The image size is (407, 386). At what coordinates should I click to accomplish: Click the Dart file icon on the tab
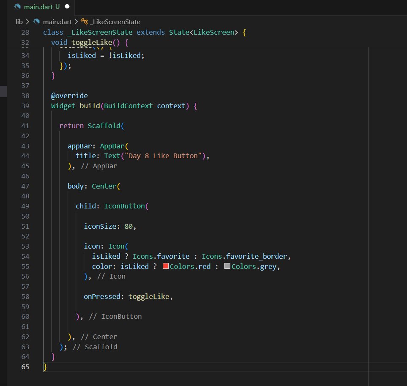point(17,7)
